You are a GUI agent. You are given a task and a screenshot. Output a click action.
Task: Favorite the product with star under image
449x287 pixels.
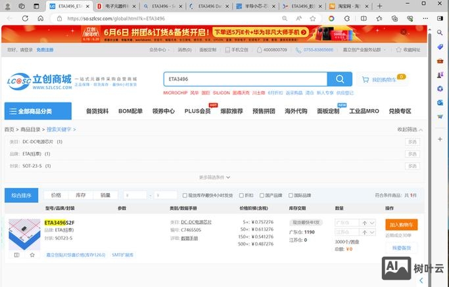point(32,255)
